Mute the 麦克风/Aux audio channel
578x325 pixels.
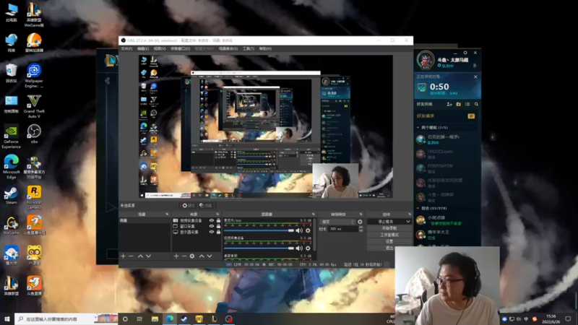299,230
